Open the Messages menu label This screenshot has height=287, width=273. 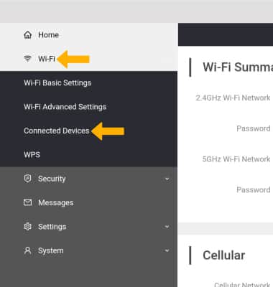pos(56,203)
